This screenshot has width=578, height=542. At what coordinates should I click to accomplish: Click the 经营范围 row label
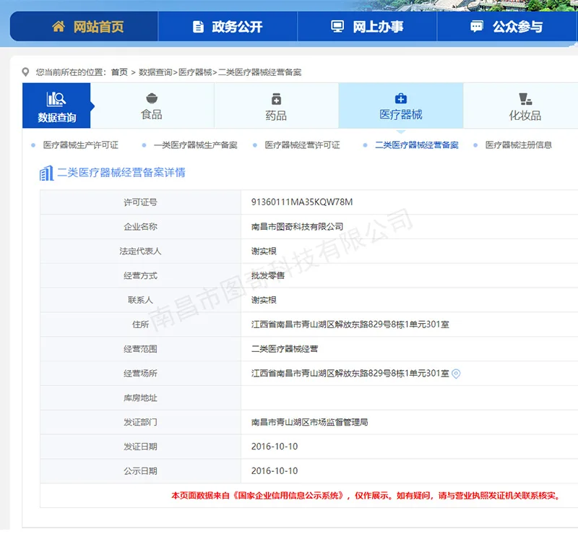click(140, 349)
